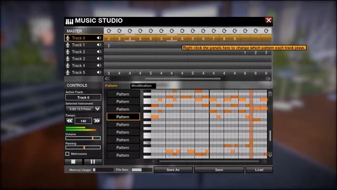Select the highlighted fourth Pattern entry
This screenshot has height=190, width=337.
123,117
